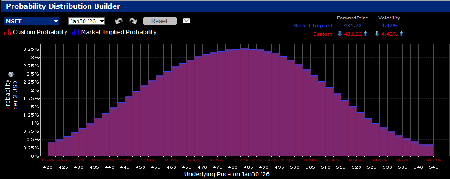Click the Probability axis help question mark

tap(11, 74)
